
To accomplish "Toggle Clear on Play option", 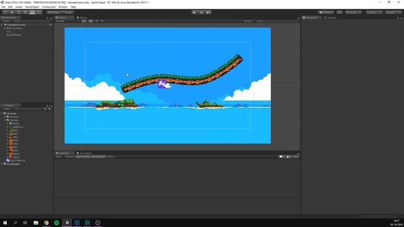I will [83, 157].
